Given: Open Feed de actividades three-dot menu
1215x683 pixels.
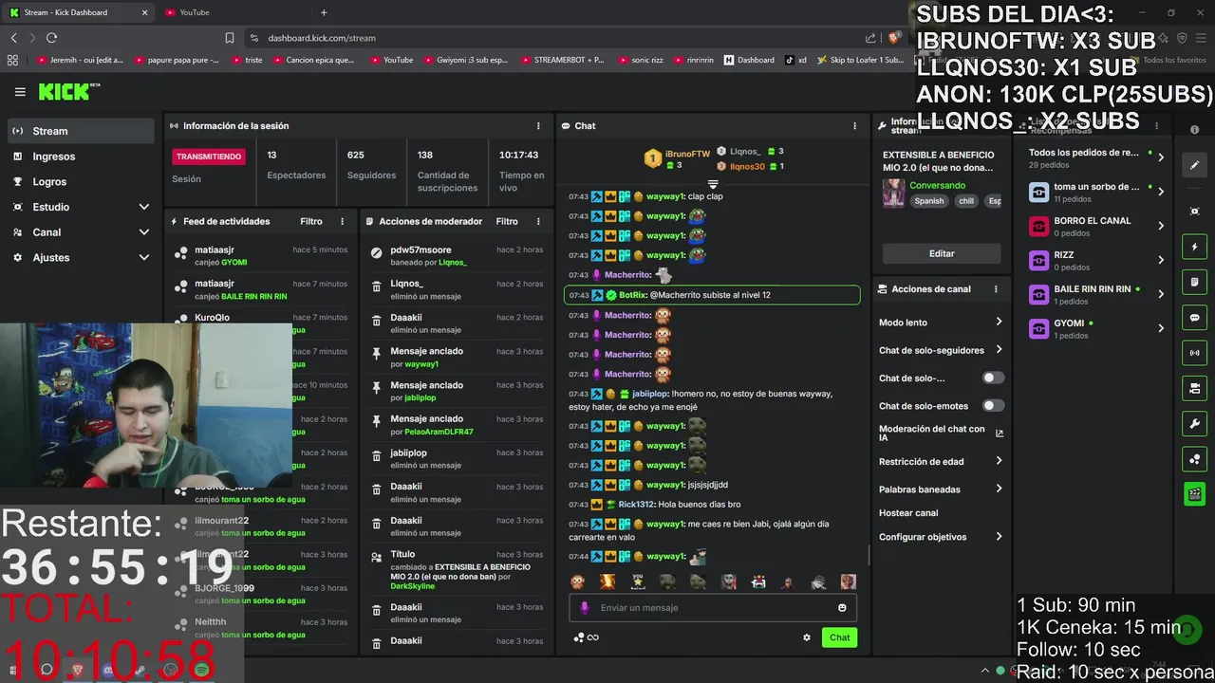Looking at the screenshot, I should 343,221.
